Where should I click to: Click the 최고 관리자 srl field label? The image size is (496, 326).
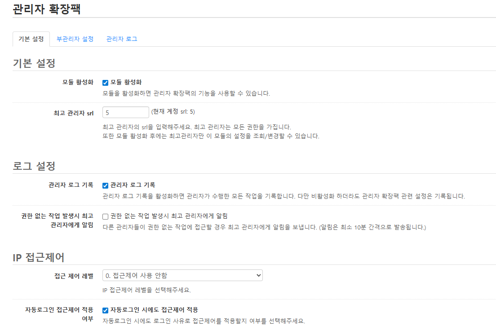pos(73,113)
